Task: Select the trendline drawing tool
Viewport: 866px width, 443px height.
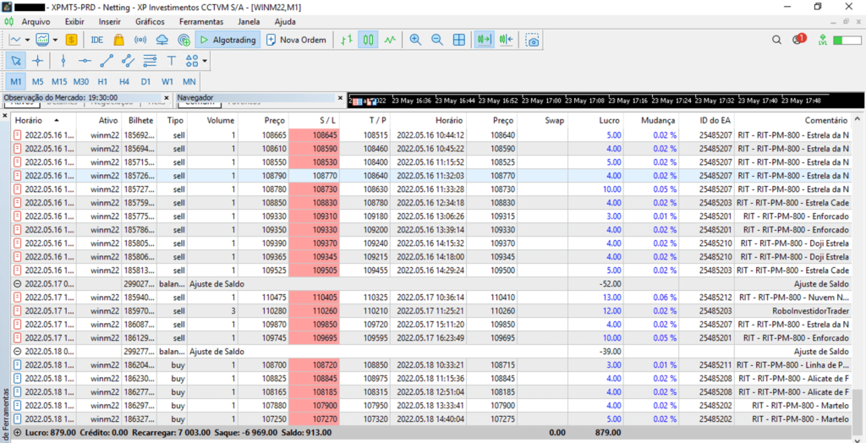Action: click(107, 61)
